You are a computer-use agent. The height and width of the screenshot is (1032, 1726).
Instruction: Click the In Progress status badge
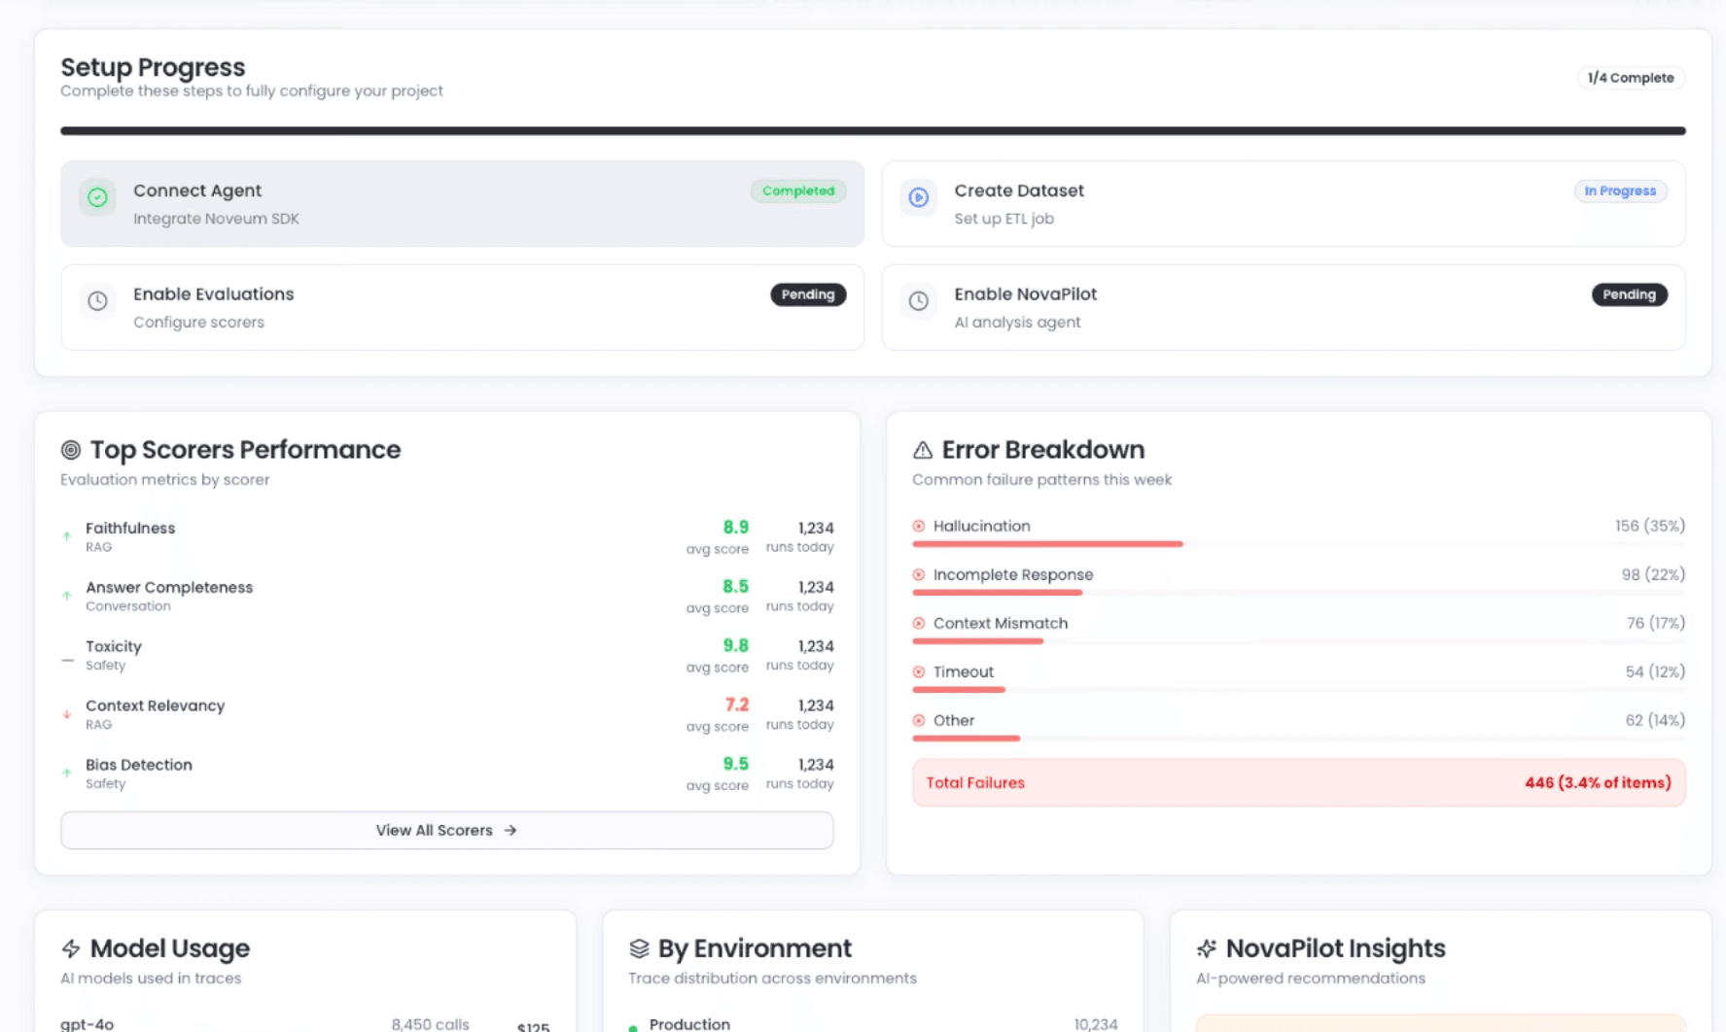tap(1620, 191)
